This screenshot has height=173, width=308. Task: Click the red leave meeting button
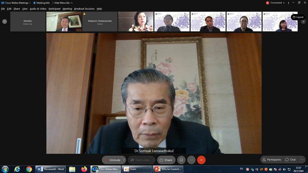[201, 160]
